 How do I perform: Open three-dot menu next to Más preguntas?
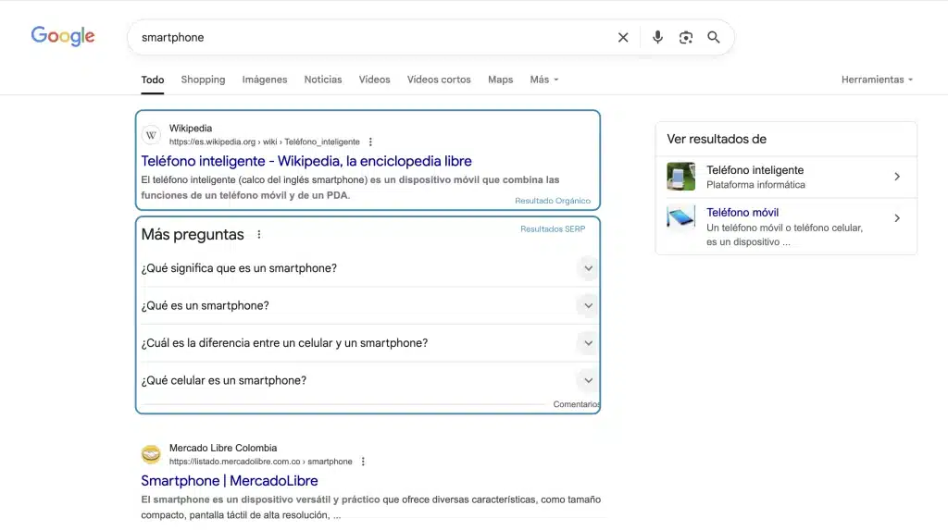[x=259, y=235]
